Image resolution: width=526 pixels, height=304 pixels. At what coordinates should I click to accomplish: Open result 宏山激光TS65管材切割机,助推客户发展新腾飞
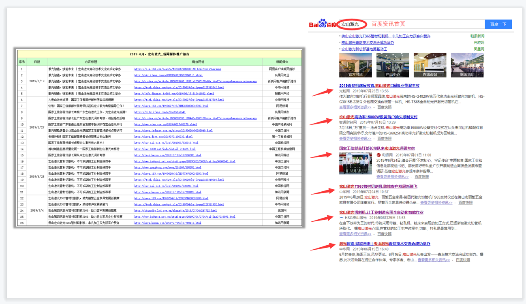(378, 186)
